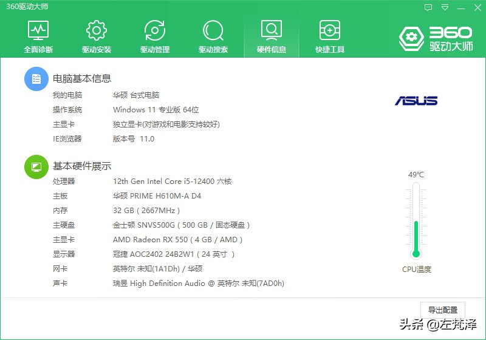Click the 导出配置 export button

pos(443,310)
